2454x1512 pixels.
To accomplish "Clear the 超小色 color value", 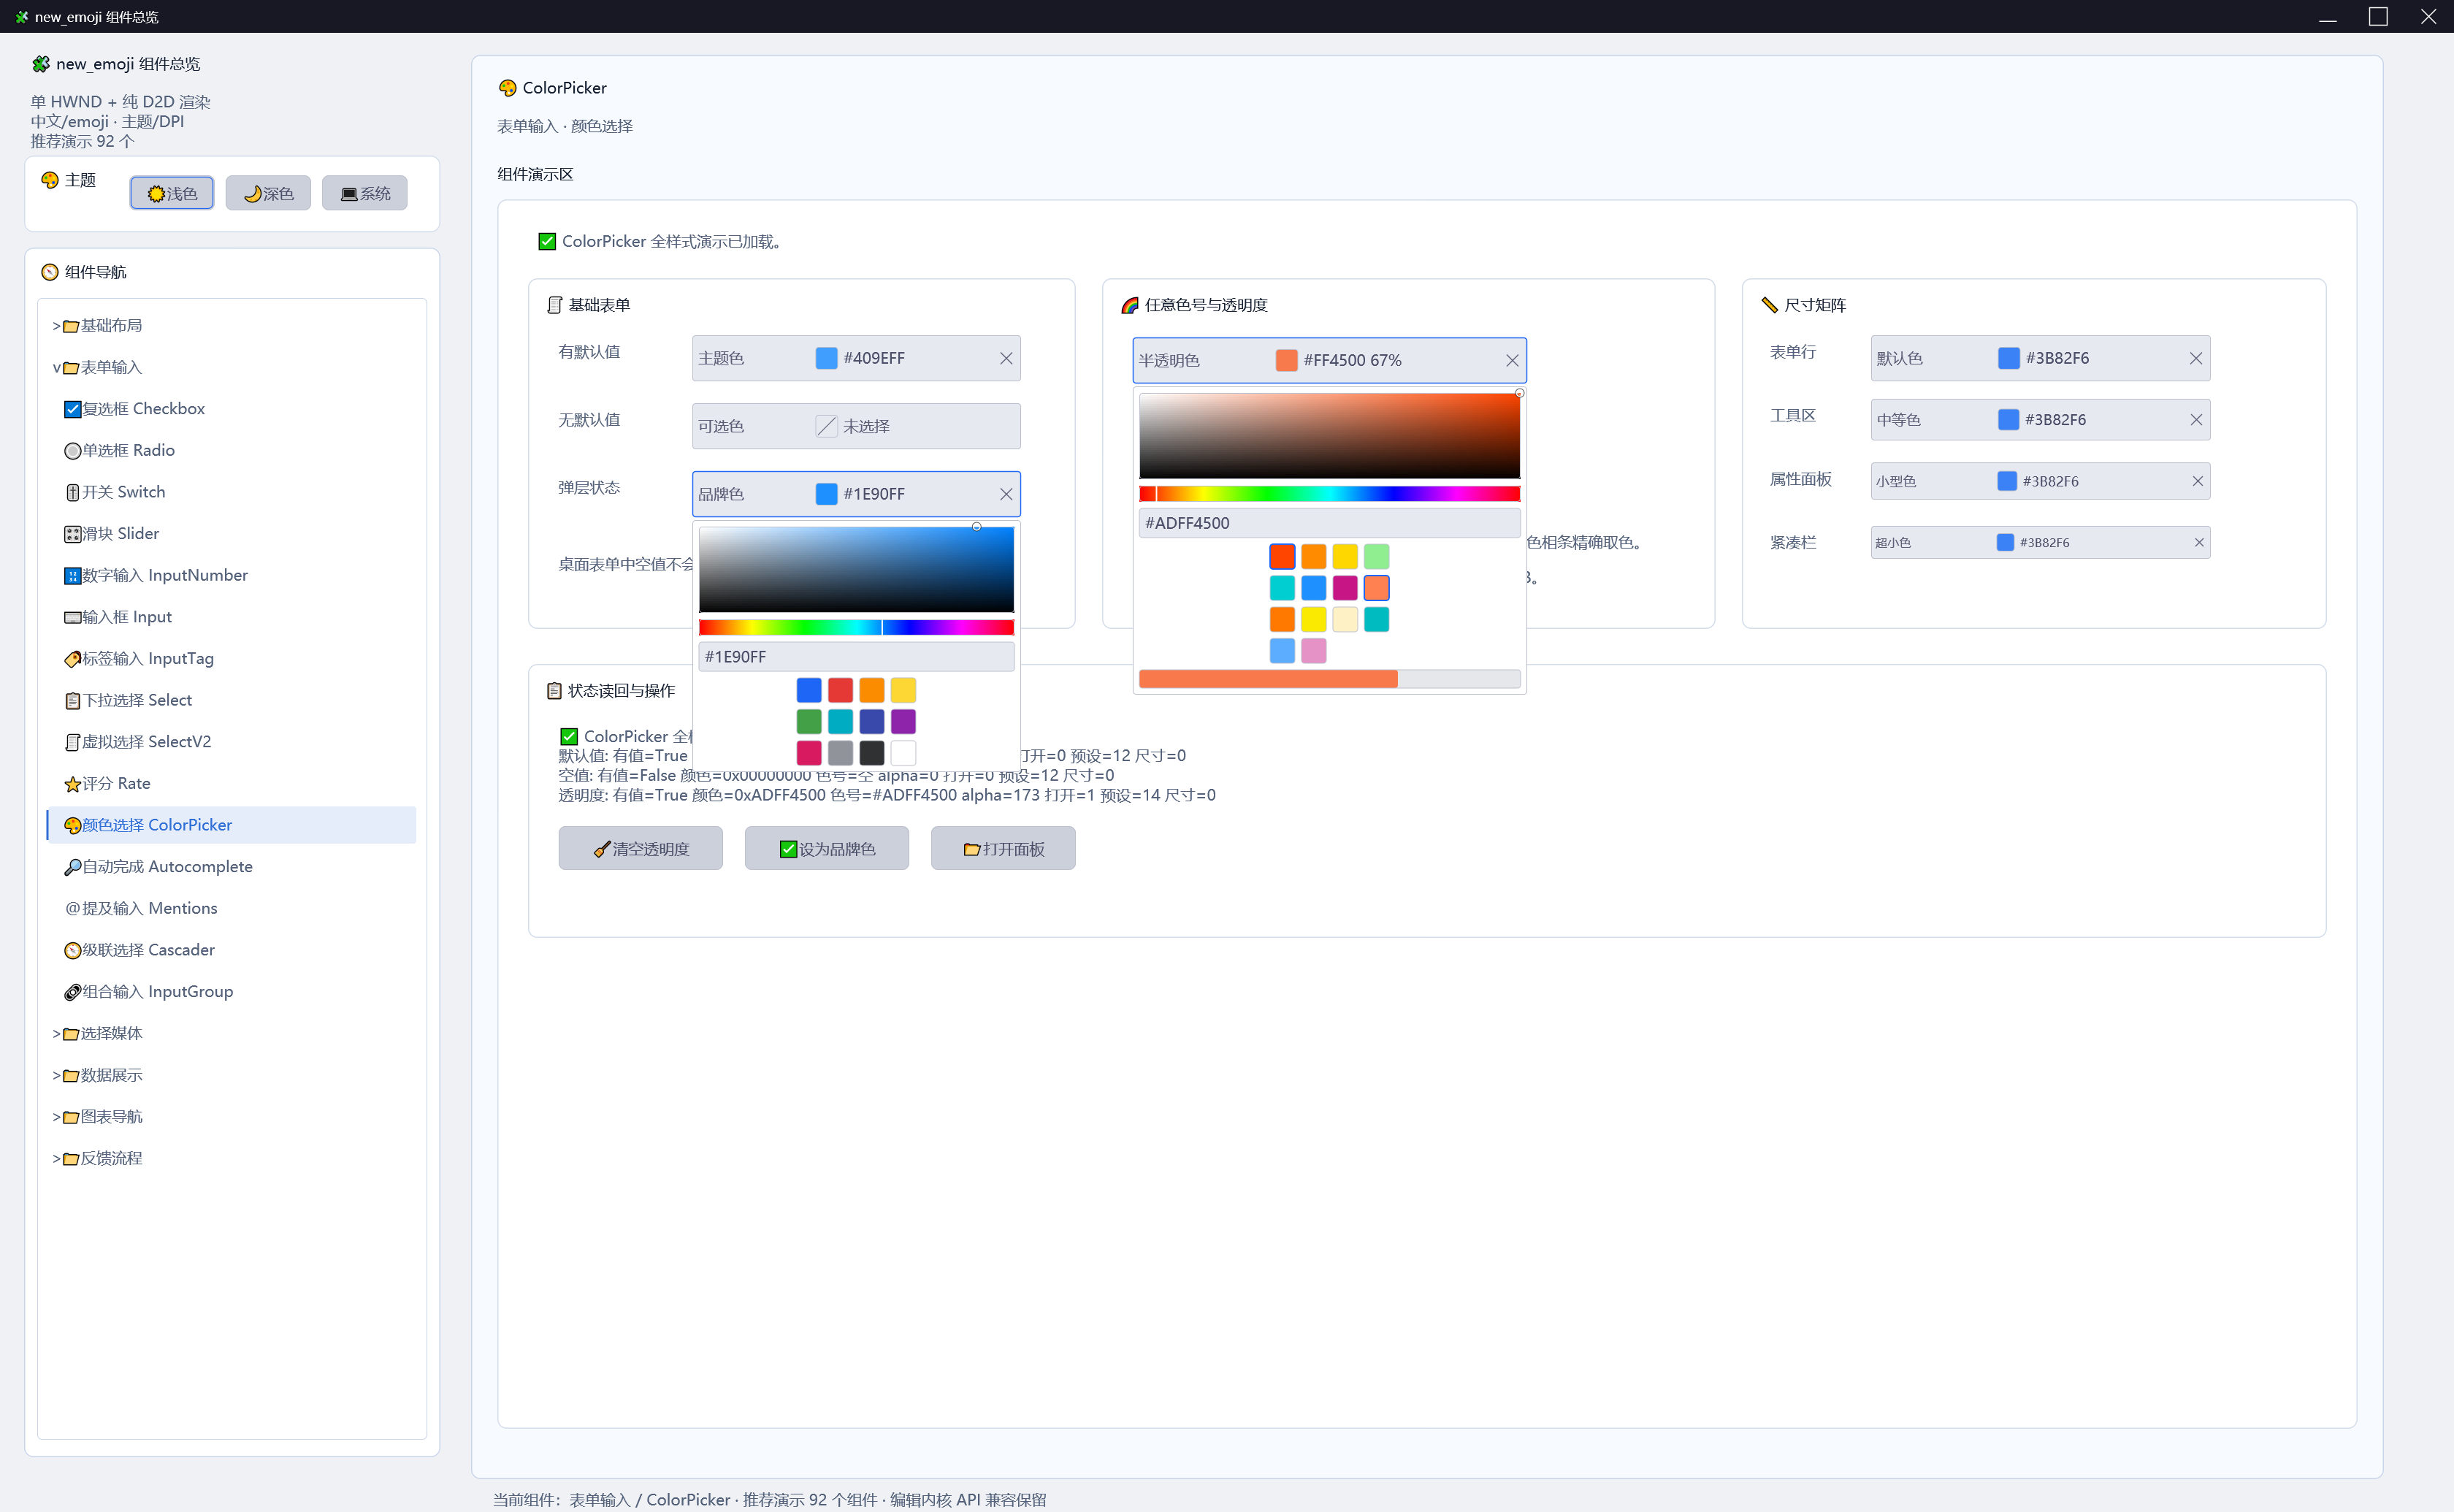I will coord(2199,543).
